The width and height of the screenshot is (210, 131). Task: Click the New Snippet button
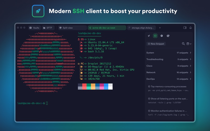point(156,44)
